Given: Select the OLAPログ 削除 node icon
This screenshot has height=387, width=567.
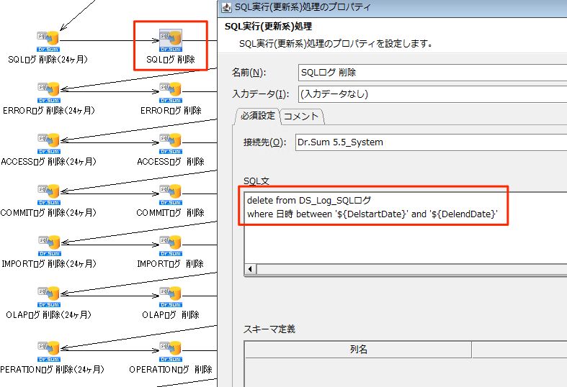Looking at the screenshot, I should (170, 297).
